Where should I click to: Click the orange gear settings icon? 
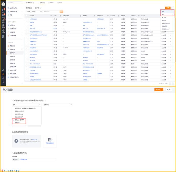[3, 74]
